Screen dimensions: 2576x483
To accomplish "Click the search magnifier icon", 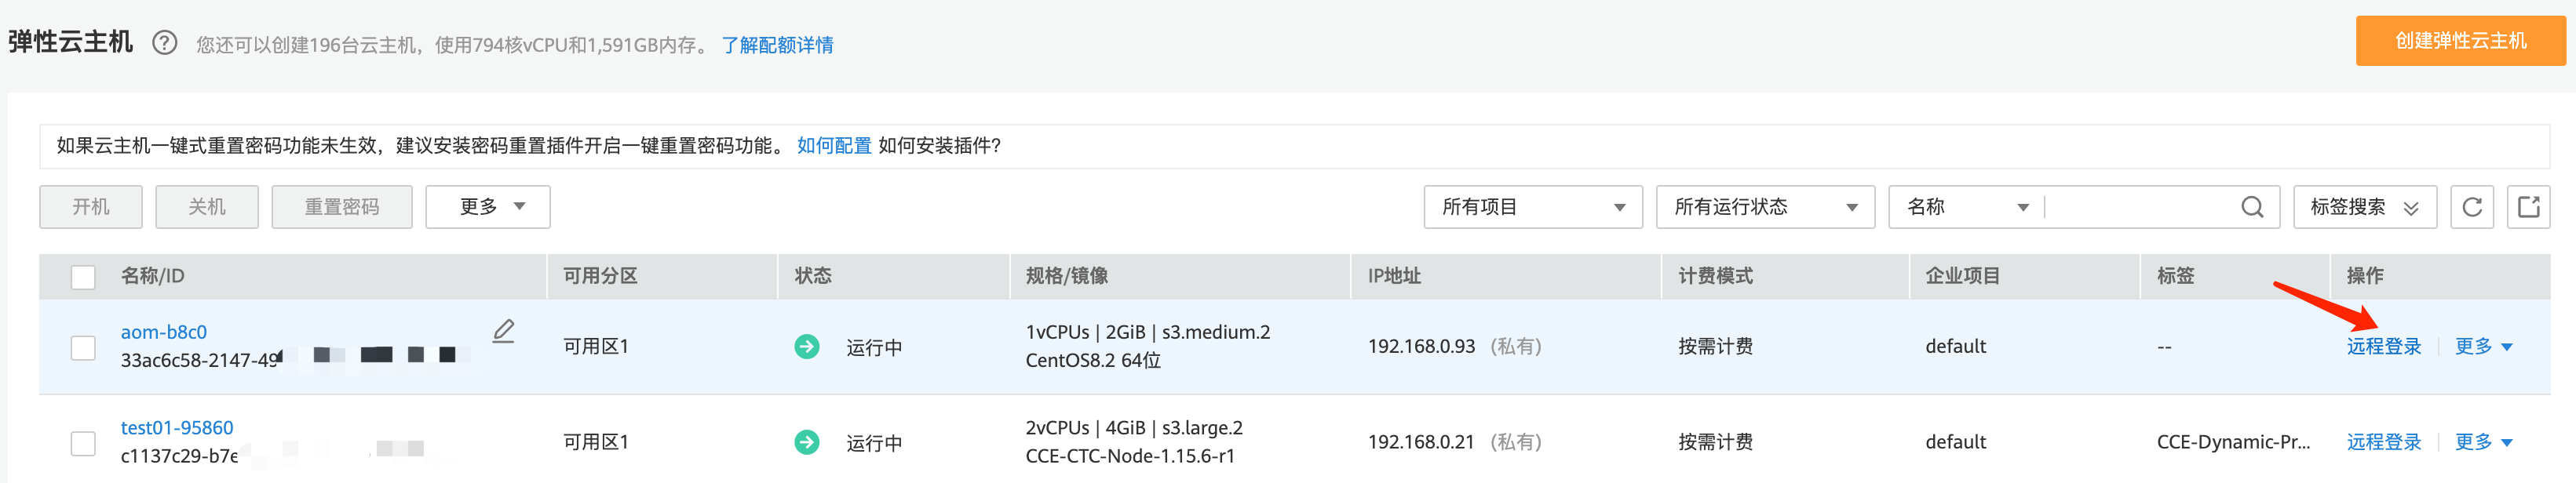I will point(2252,207).
